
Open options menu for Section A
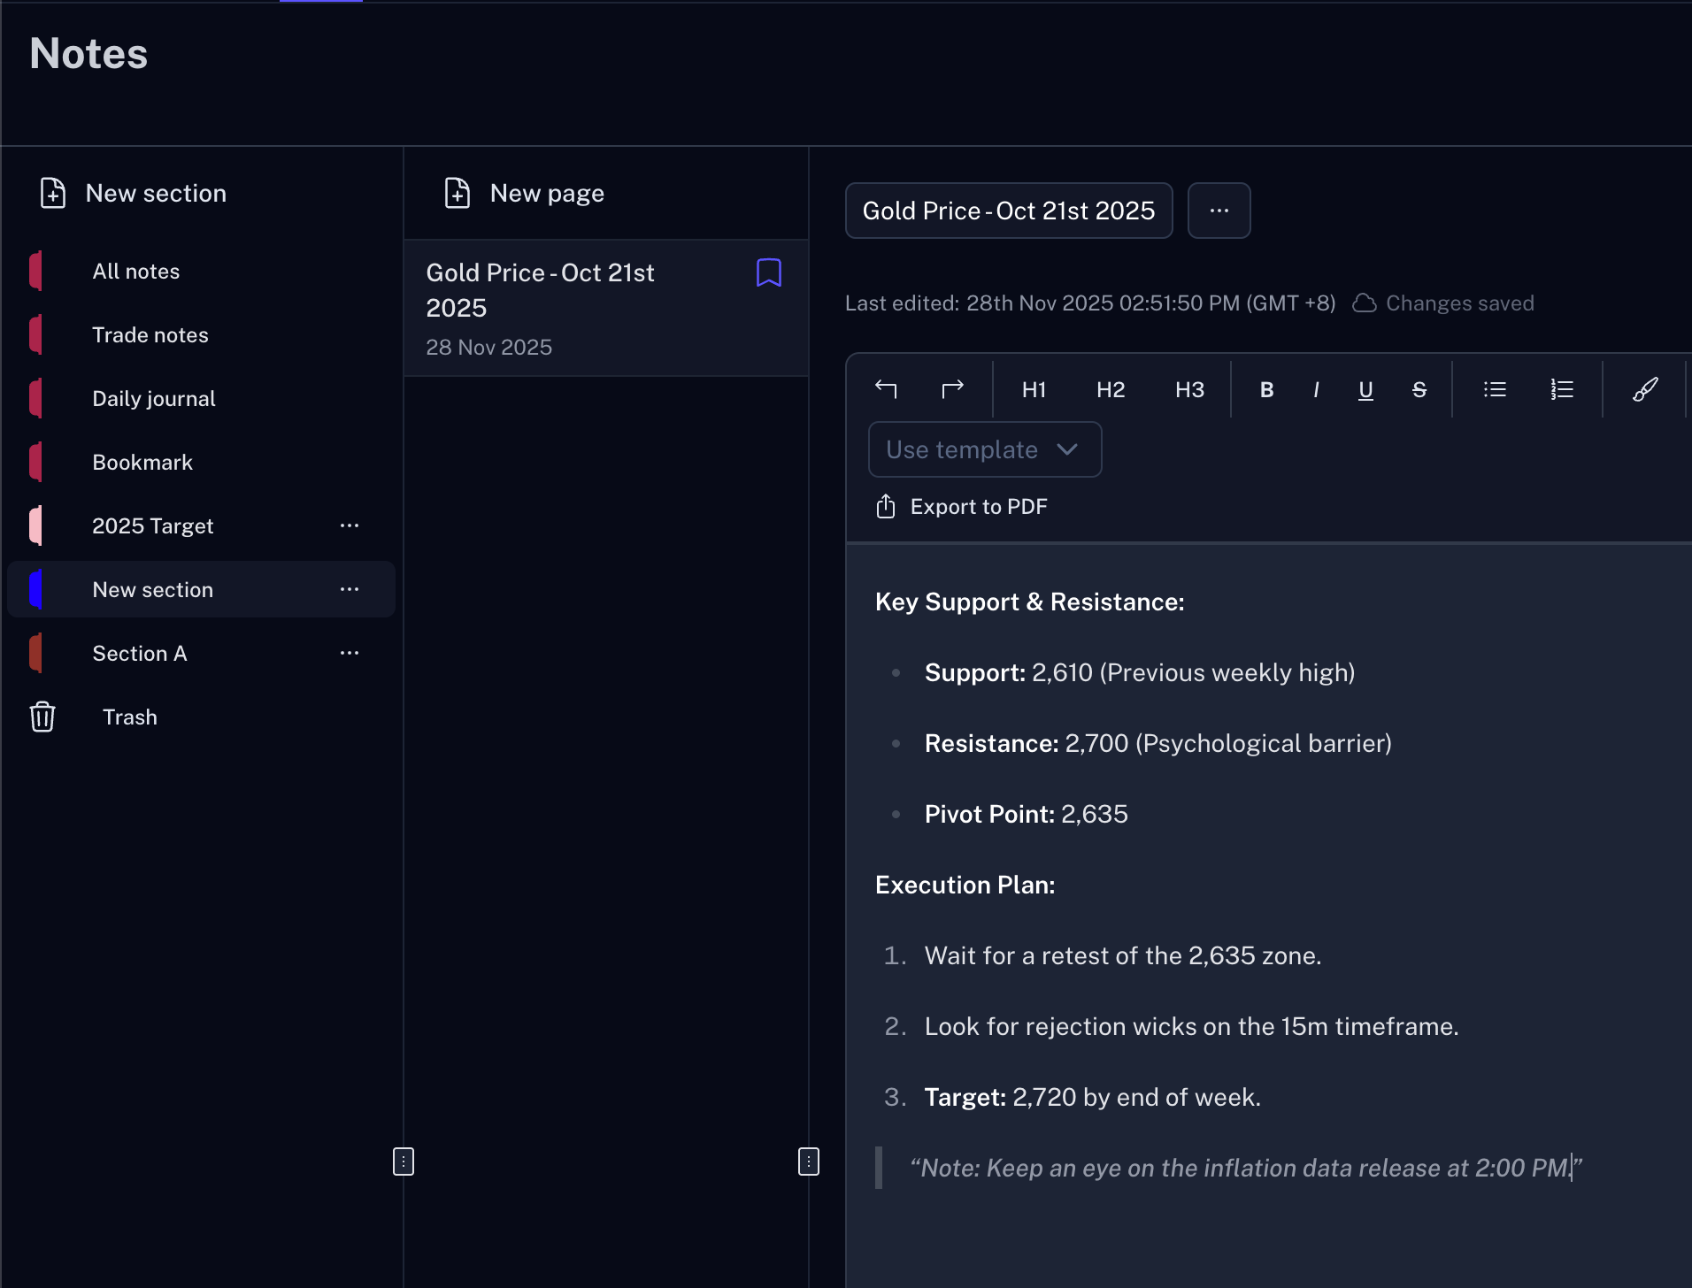point(350,653)
